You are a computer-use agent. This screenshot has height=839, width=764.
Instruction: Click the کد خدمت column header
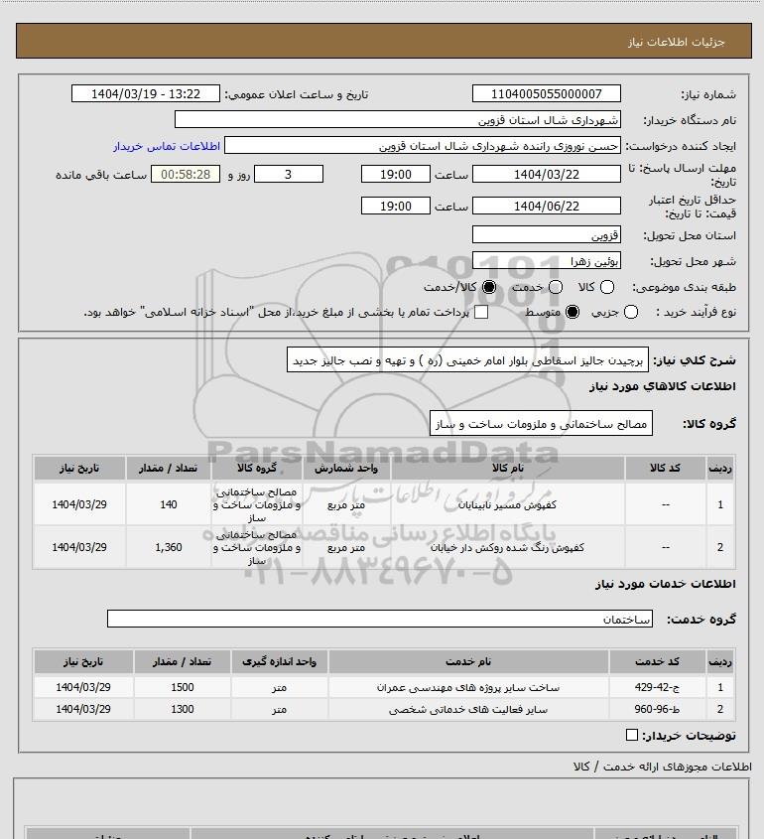pos(657,662)
